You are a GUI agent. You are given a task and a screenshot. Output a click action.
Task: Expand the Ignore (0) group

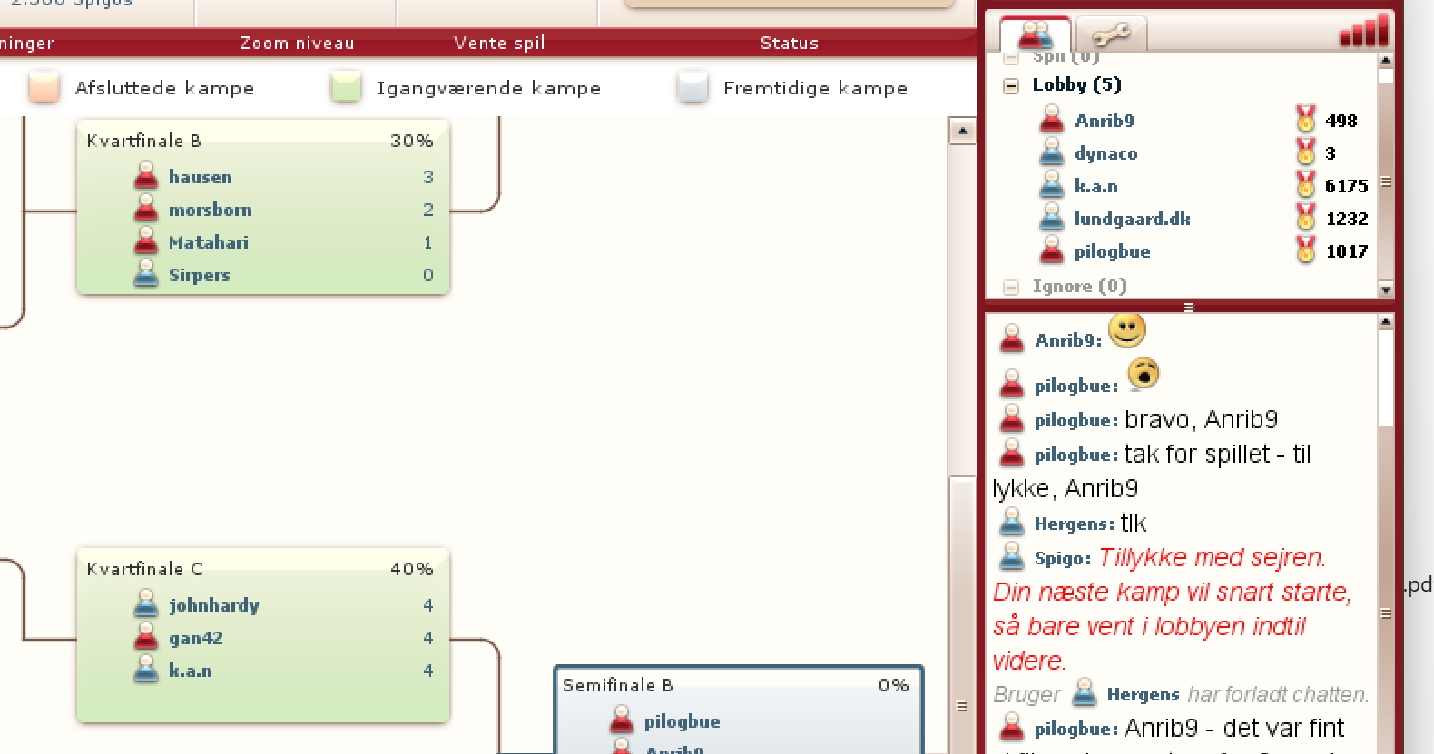(x=1010, y=287)
